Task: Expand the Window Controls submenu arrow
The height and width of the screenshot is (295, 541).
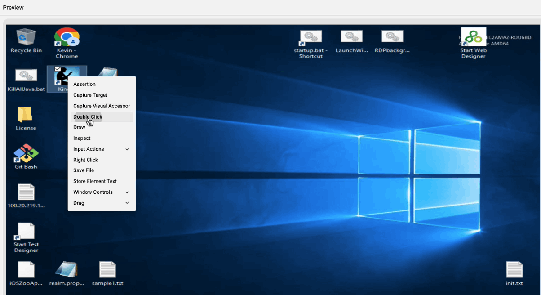Action: click(127, 192)
